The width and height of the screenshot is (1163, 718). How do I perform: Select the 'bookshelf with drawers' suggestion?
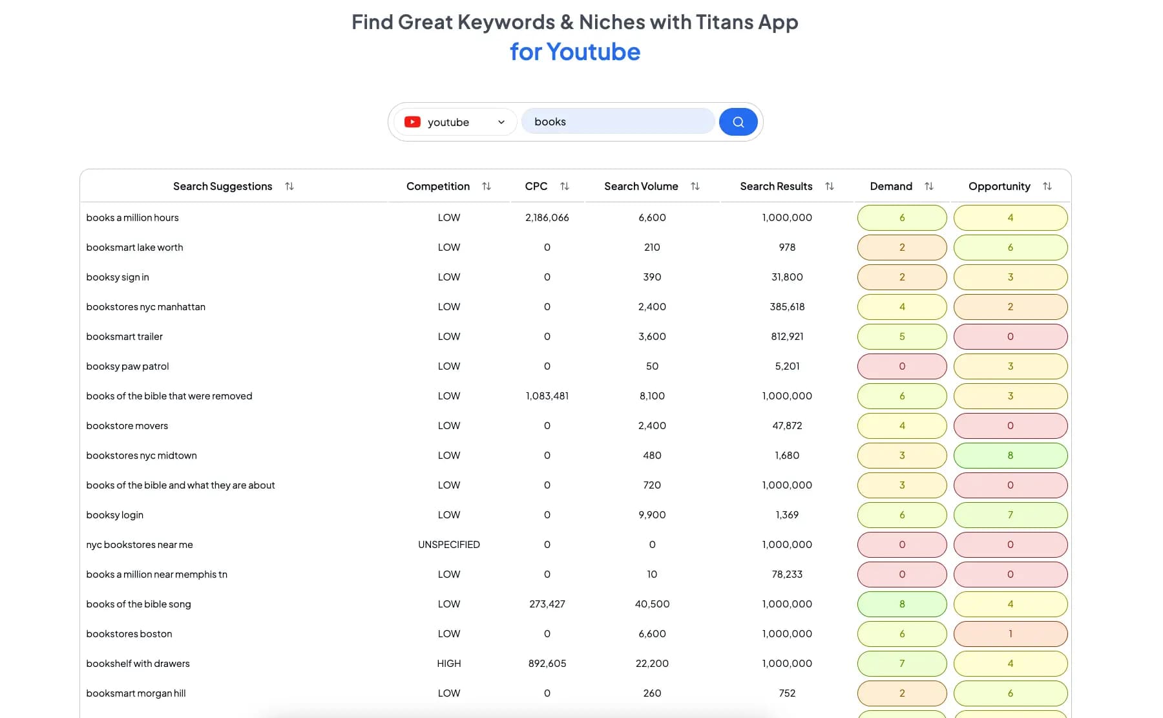click(138, 664)
